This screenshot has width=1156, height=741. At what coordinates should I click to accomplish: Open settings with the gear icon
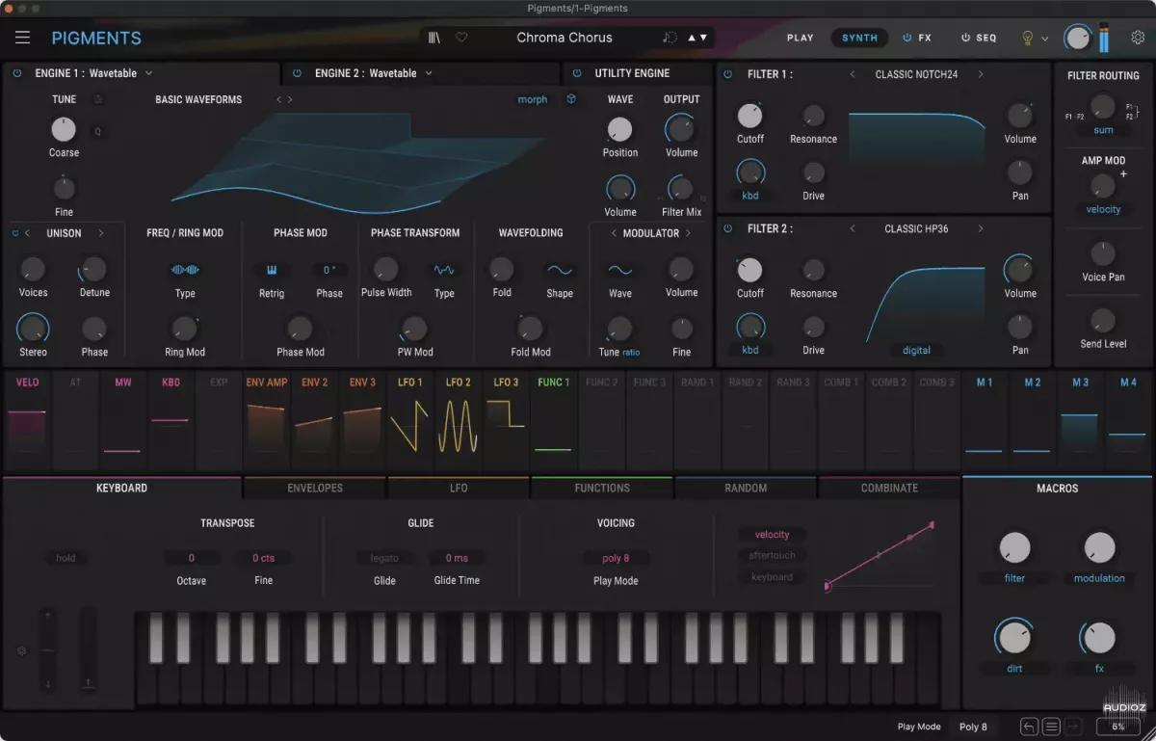click(1138, 38)
